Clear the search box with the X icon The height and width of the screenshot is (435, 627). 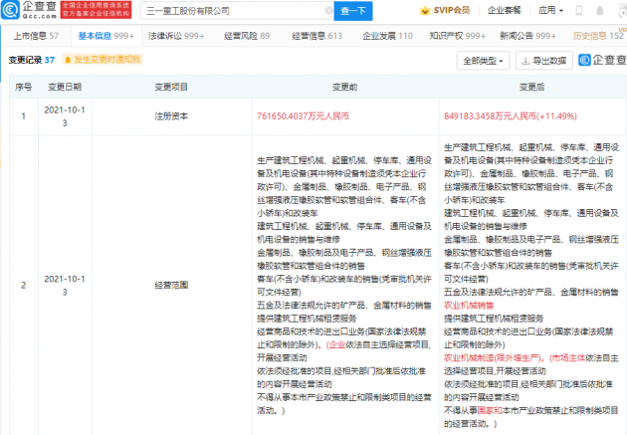tap(328, 11)
